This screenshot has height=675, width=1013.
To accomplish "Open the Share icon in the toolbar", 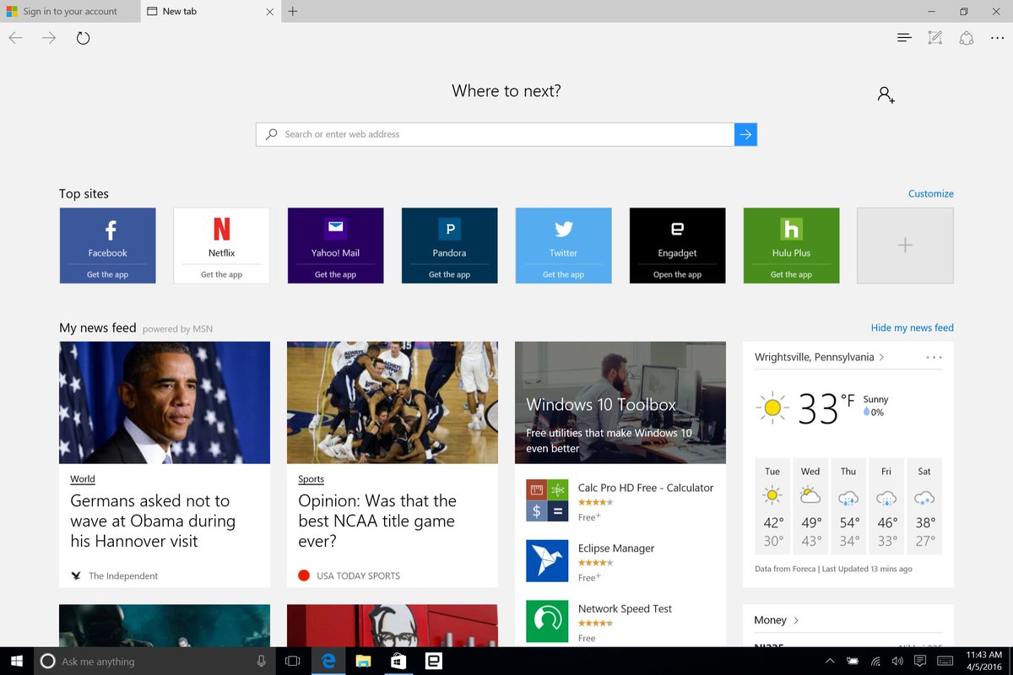I will (967, 38).
